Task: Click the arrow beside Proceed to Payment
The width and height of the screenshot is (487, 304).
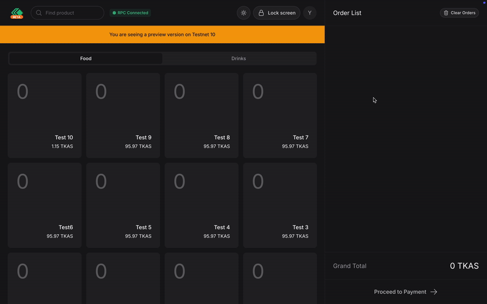Action: tap(434, 292)
